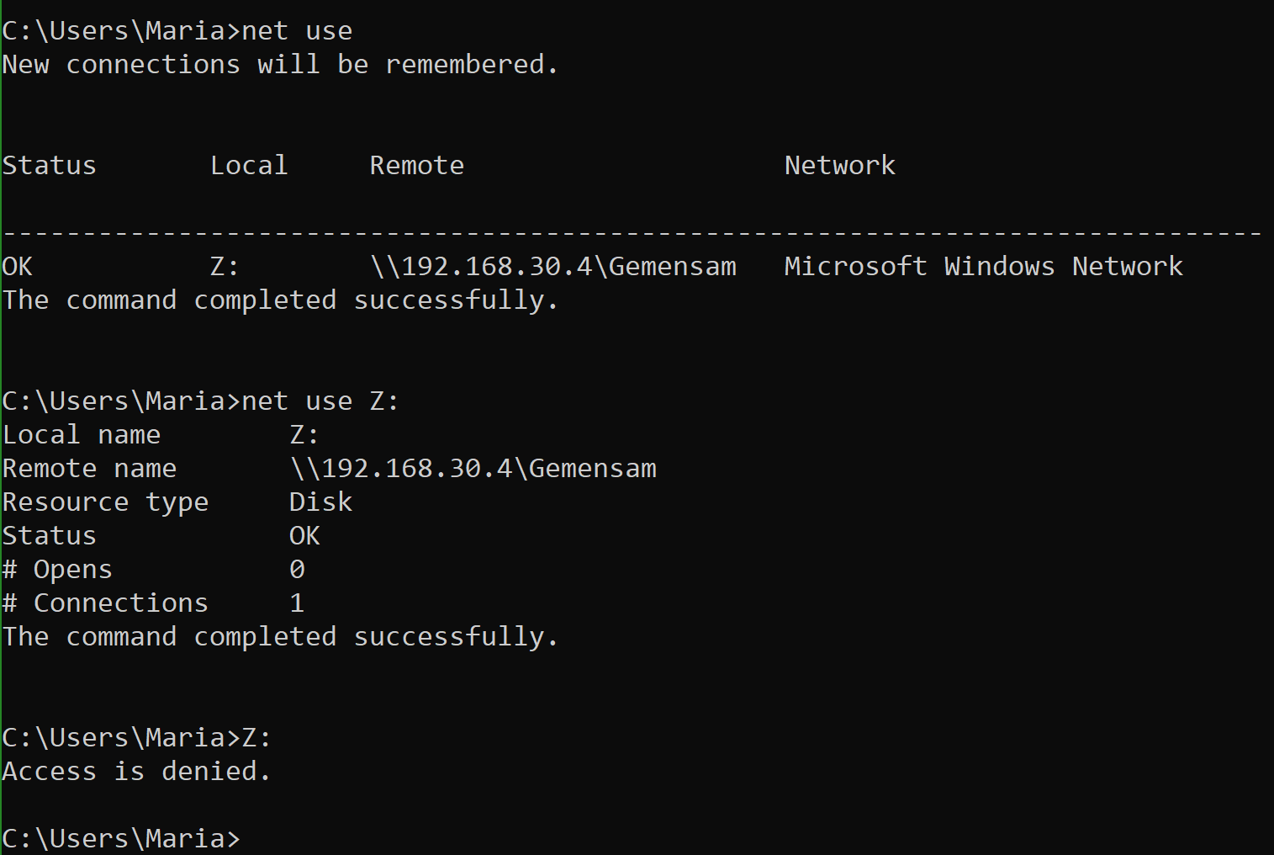Click the "Microsoft Windows Network" text

click(983, 267)
